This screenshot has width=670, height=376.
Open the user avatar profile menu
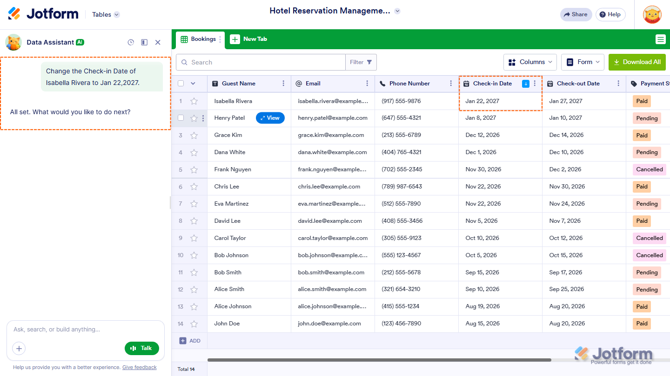[x=652, y=14]
